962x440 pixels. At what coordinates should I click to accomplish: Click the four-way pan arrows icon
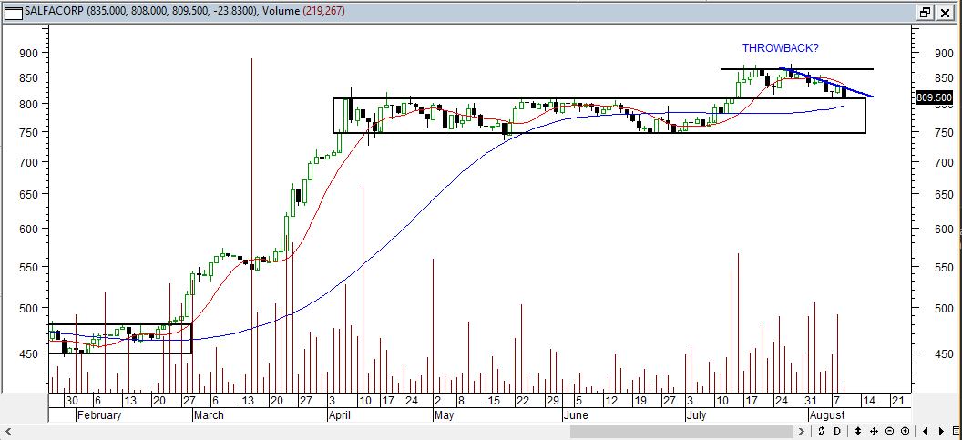pyautogui.click(x=875, y=432)
